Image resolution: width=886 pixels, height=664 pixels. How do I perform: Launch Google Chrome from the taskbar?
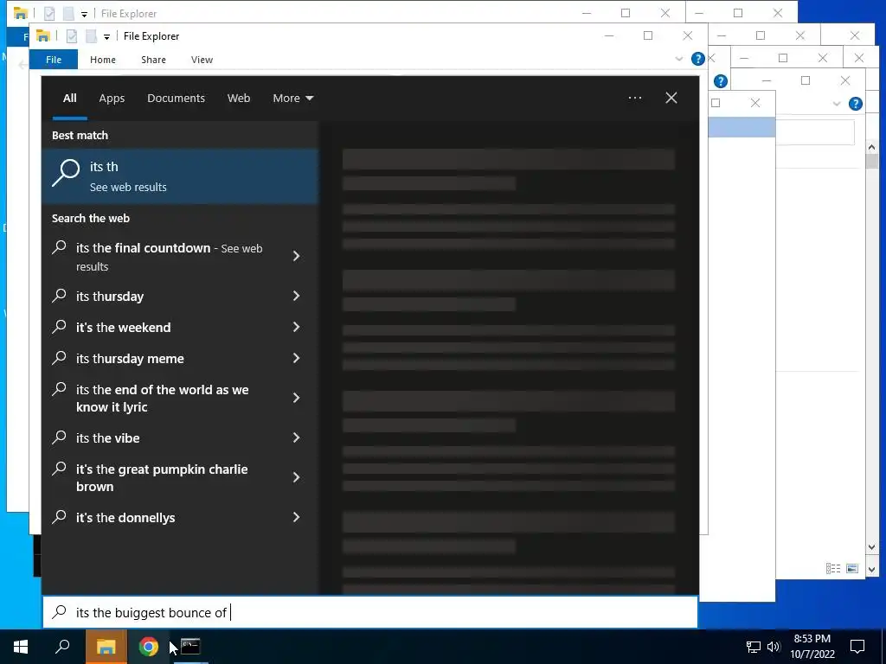(x=148, y=647)
